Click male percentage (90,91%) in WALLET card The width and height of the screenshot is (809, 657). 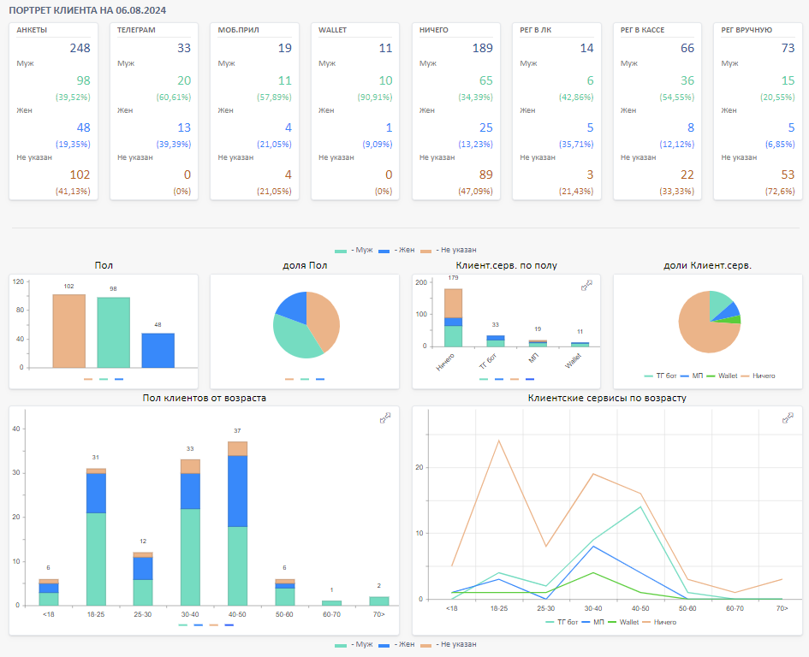(x=375, y=97)
